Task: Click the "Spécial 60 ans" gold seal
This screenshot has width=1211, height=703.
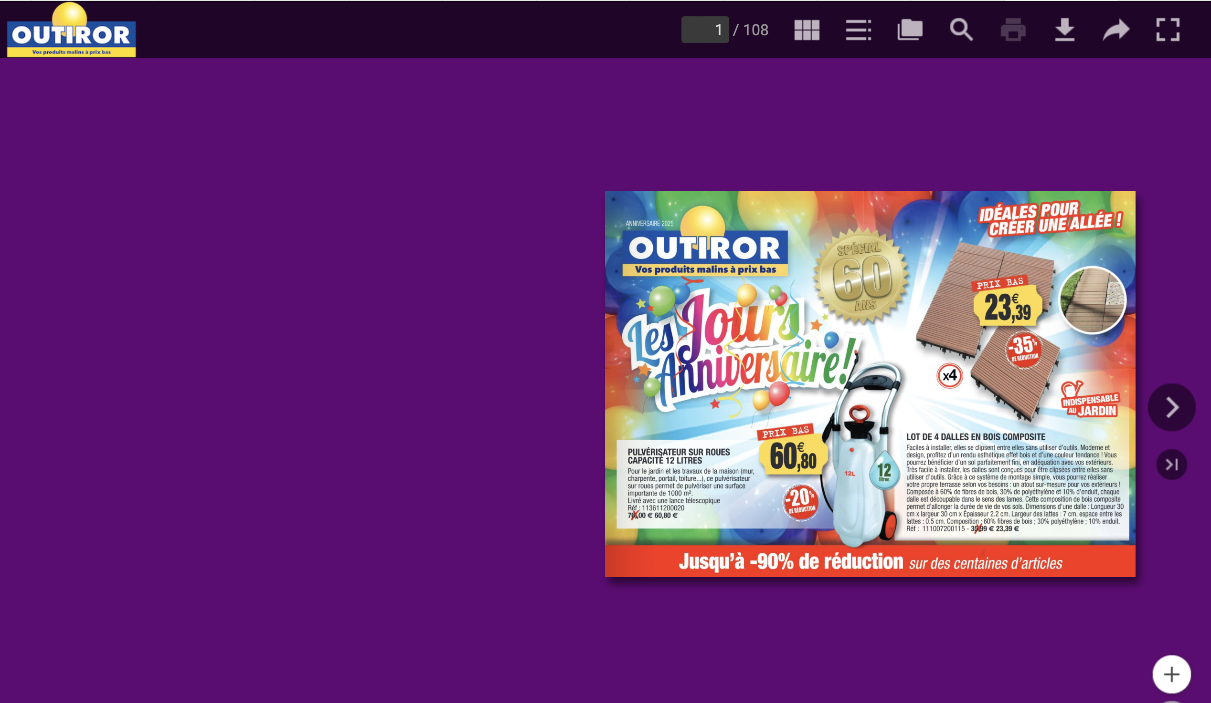Action: (860, 276)
